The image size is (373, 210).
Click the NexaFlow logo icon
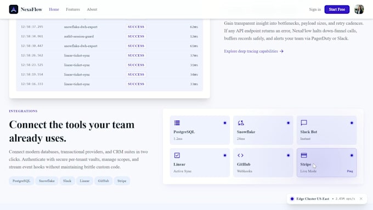pos(14,9)
